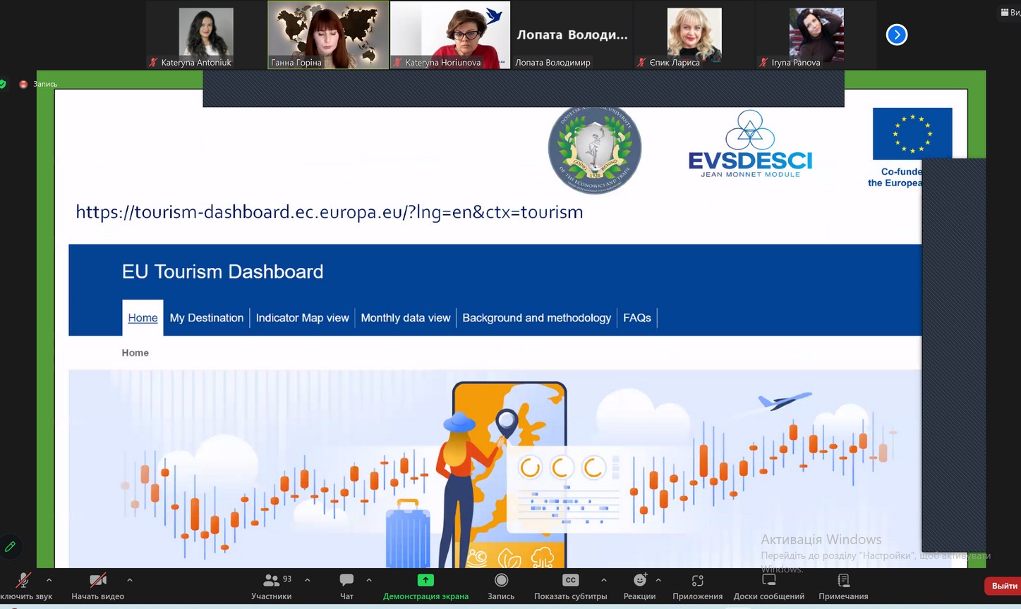
Task: Unmute microphone in Zoom toolbar
Action: point(23,581)
